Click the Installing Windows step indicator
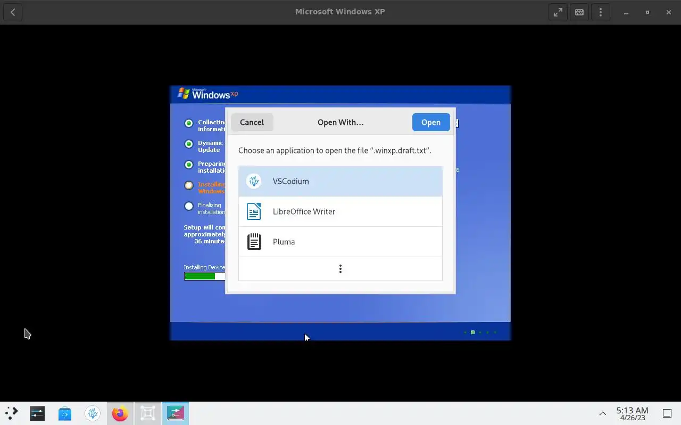 pyautogui.click(x=189, y=185)
